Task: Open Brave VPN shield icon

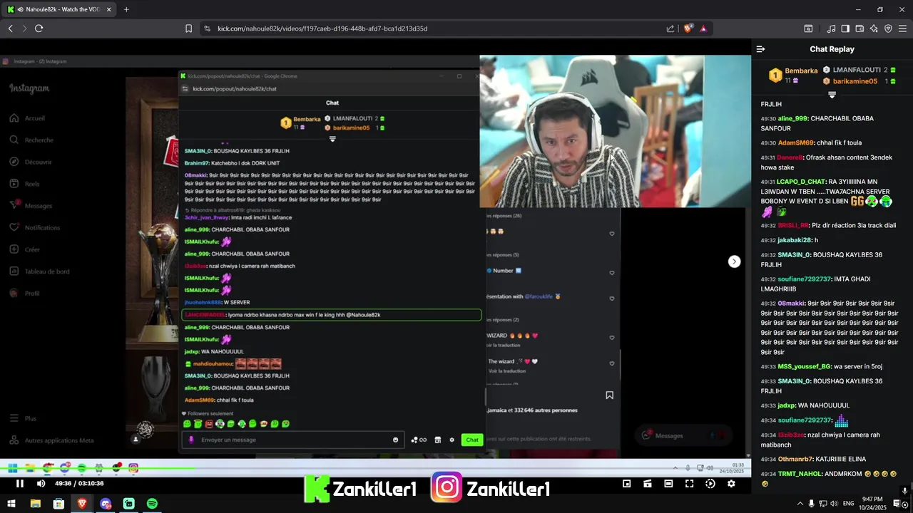Action: click(x=888, y=28)
